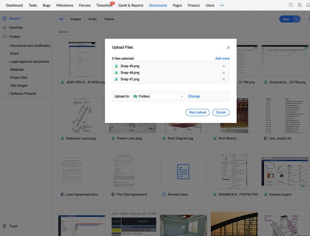
Task: Remove Snap 47.png from the upload list
Action: click(x=223, y=79)
